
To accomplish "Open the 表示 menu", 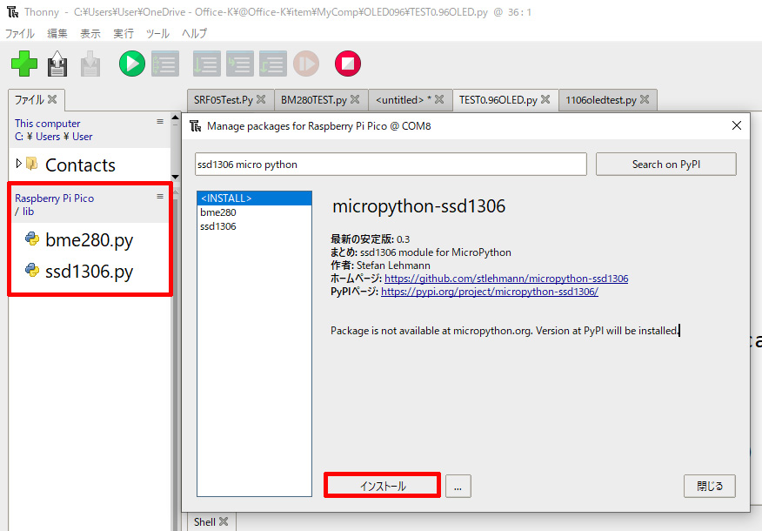I will (90, 33).
